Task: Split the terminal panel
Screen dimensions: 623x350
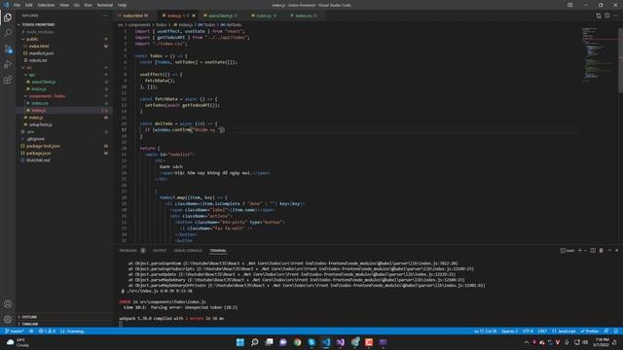Action: [593, 251]
